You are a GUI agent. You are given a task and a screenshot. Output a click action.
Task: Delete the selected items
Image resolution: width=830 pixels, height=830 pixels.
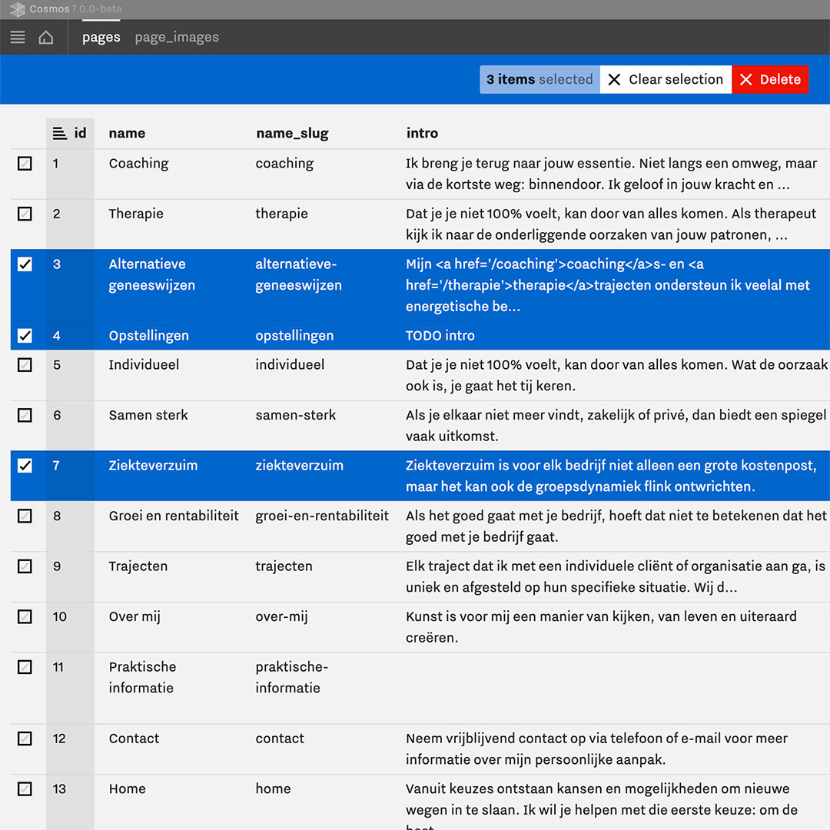coord(770,80)
